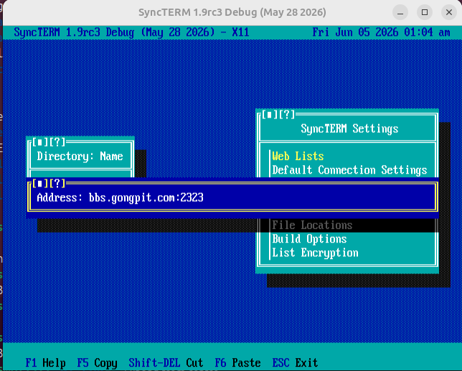Image resolution: width=462 pixels, height=371 pixels.
Task: Click F1 Help in the bottom bar
Action: [x=46, y=363]
